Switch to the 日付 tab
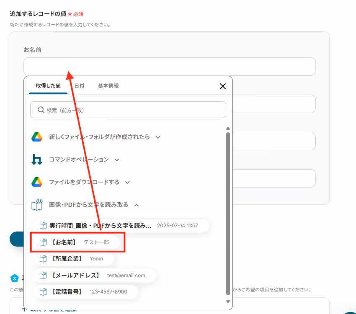 point(80,86)
